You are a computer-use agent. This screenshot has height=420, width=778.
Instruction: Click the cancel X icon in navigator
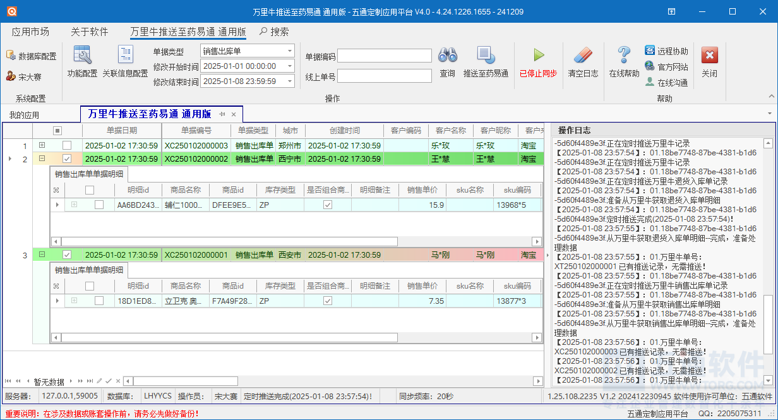click(117, 381)
